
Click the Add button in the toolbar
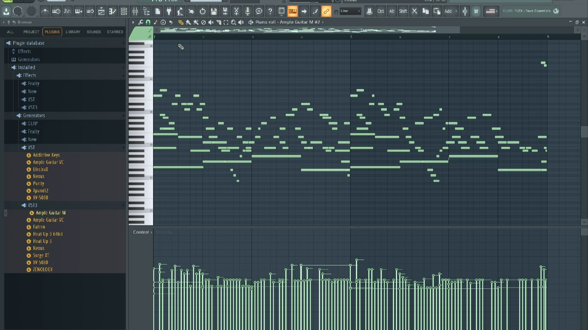tap(448, 11)
